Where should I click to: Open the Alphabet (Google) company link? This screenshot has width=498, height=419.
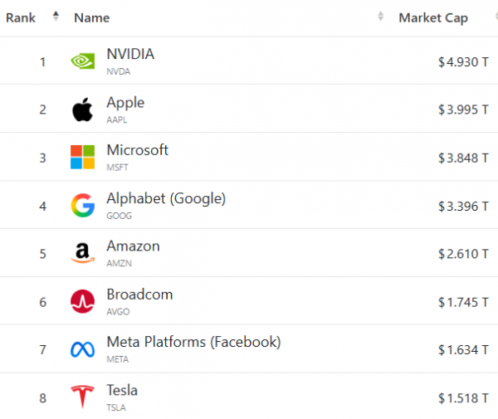click(166, 199)
